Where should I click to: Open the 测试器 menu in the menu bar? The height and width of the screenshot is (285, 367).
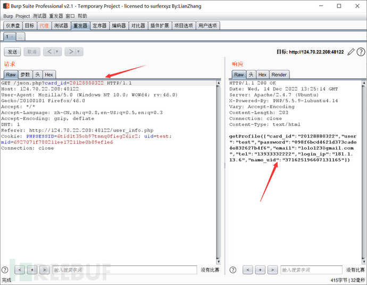39,16
